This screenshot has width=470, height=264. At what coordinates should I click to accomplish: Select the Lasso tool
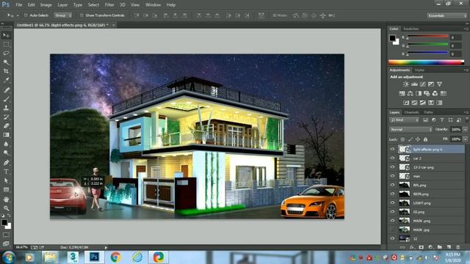pos(6,54)
